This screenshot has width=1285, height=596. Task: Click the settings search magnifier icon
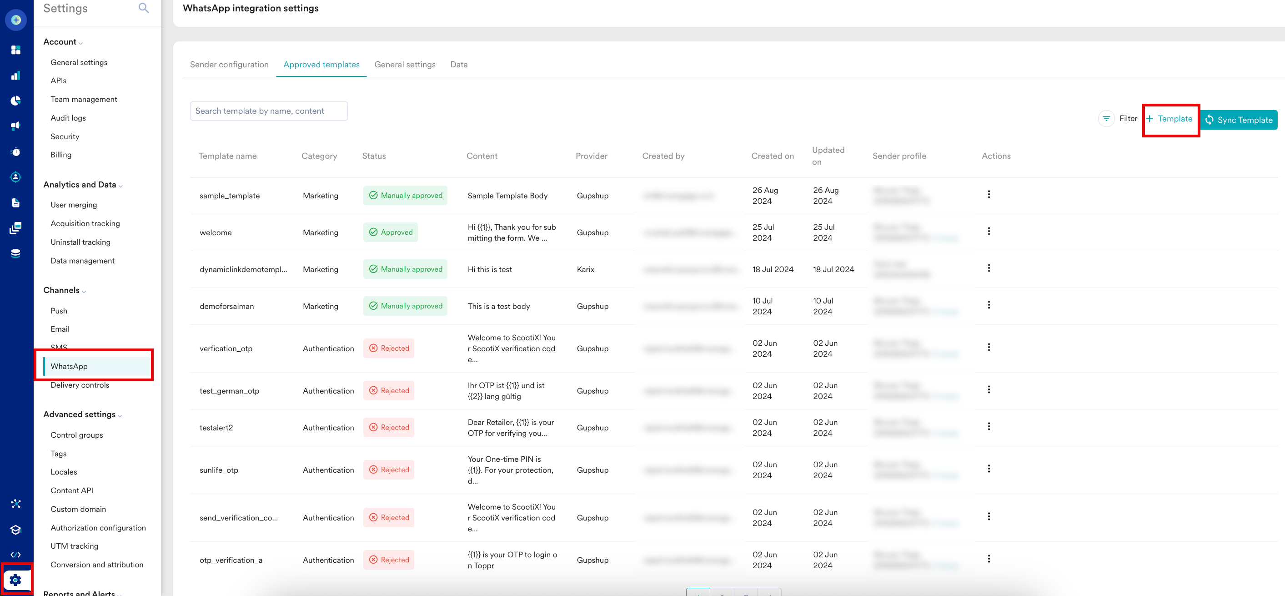pos(144,8)
